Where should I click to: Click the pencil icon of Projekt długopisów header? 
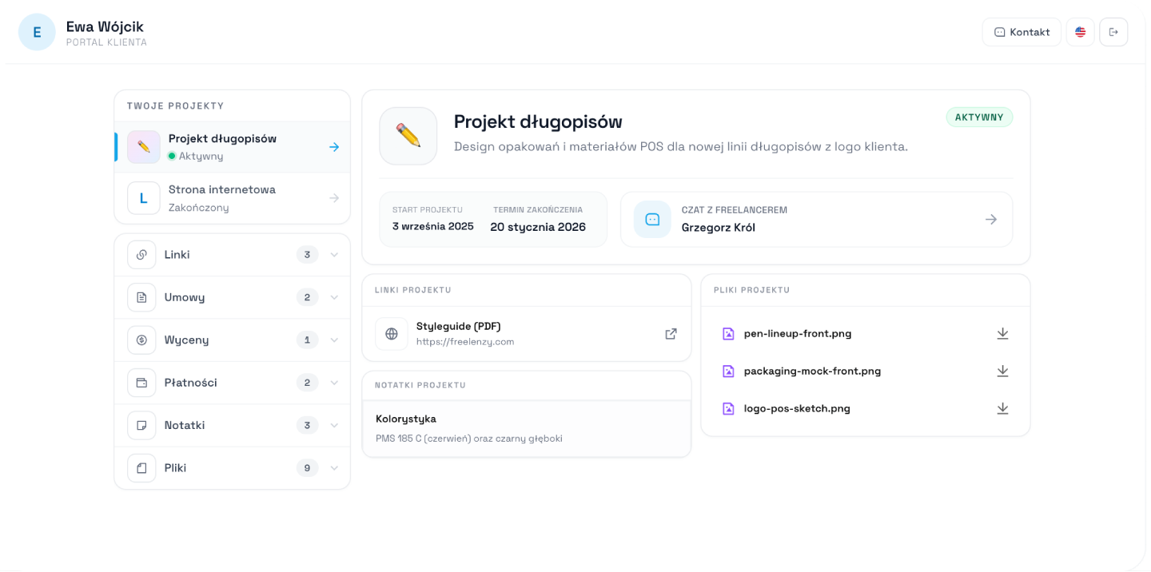[x=408, y=136]
